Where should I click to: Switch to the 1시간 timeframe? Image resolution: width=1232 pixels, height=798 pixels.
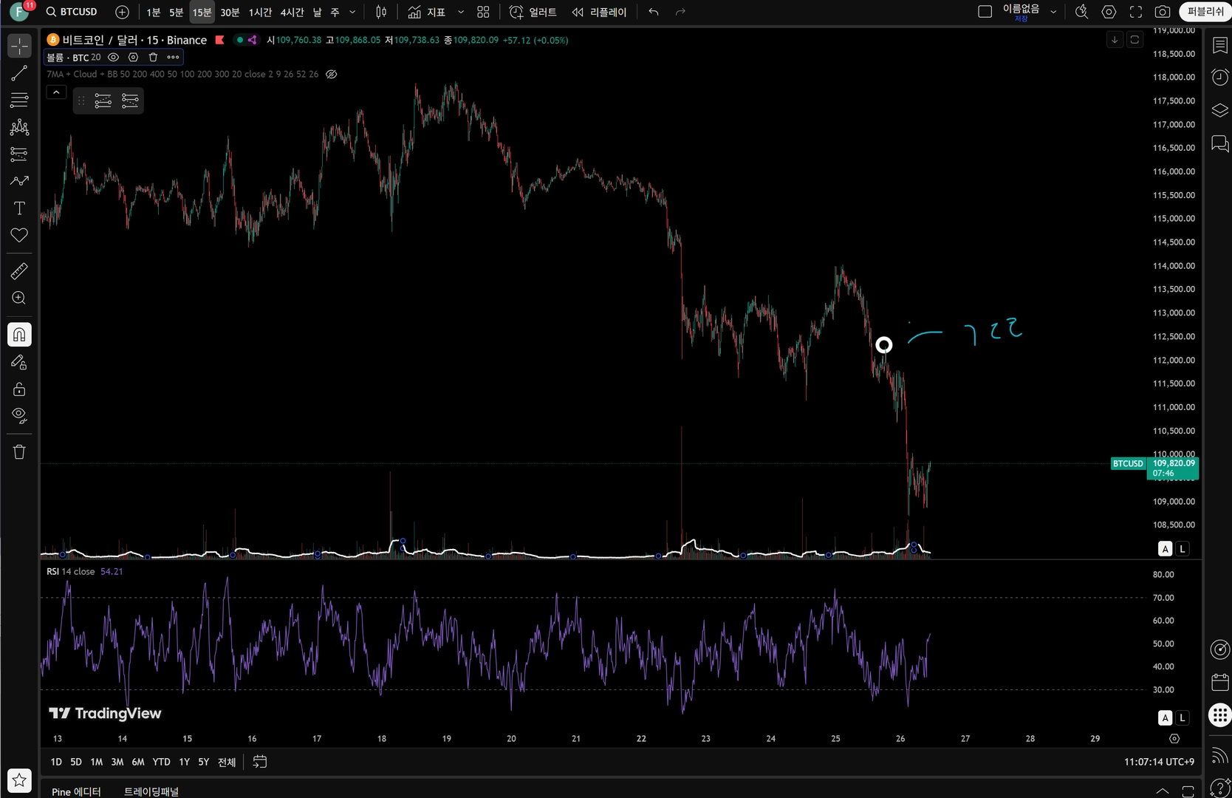point(260,12)
